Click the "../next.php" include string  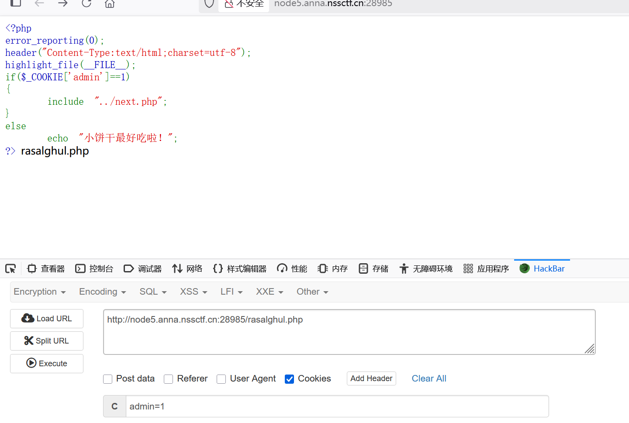pos(128,101)
